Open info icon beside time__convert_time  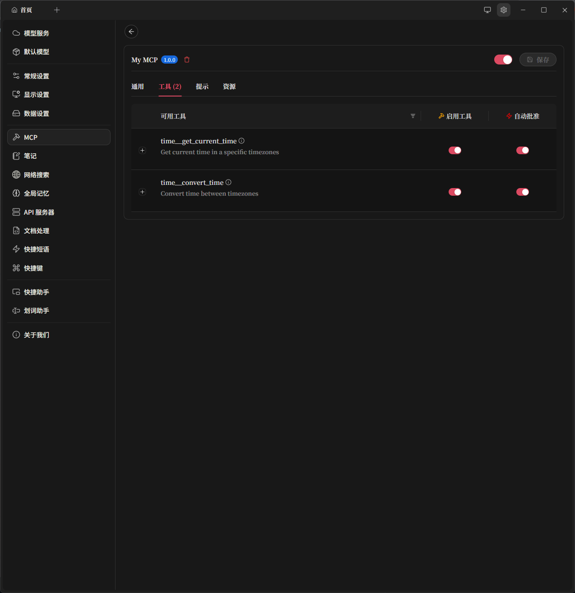coord(228,182)
